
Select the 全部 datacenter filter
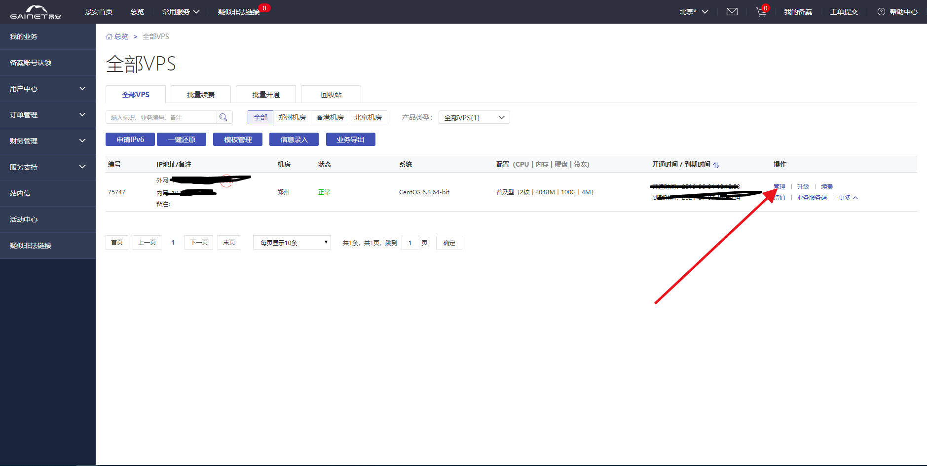(x=260, y=117)
